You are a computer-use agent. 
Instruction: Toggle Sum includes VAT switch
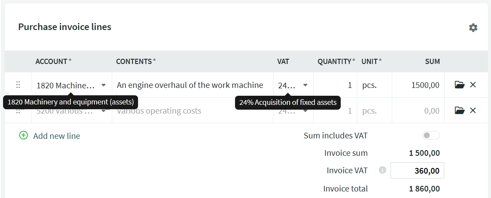point(431,135)
